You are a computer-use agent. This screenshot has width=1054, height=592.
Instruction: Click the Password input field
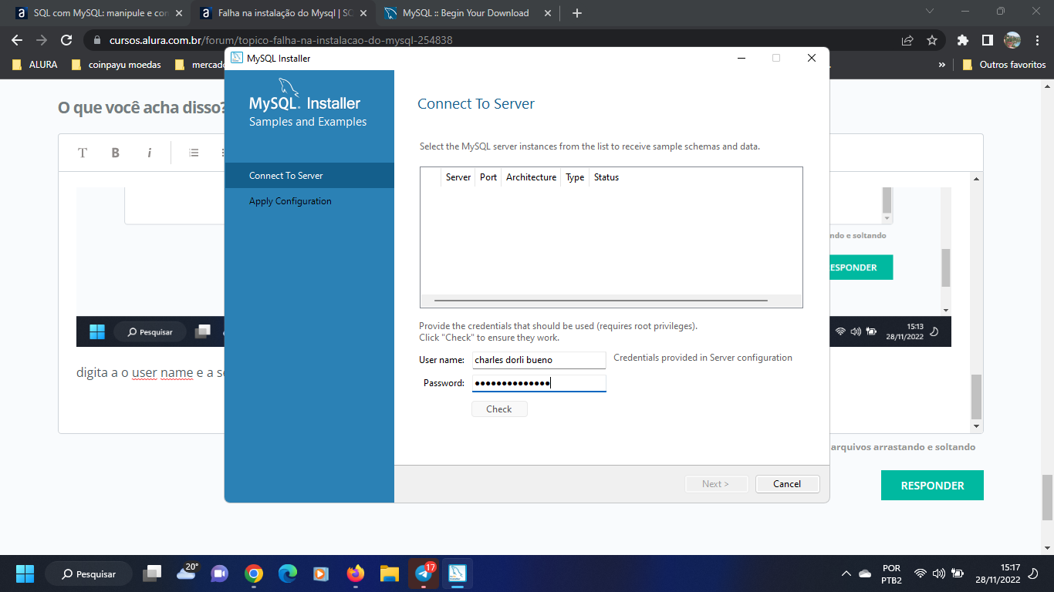click(539, 383)
